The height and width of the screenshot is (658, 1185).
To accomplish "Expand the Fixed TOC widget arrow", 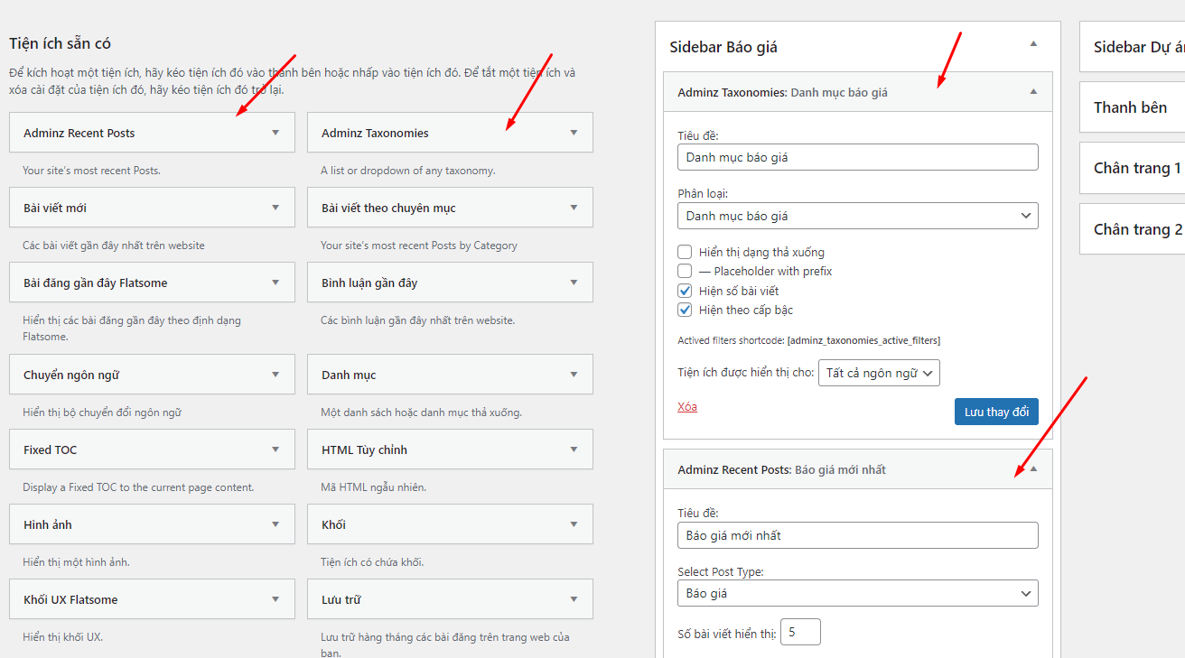I will [275, 449].
